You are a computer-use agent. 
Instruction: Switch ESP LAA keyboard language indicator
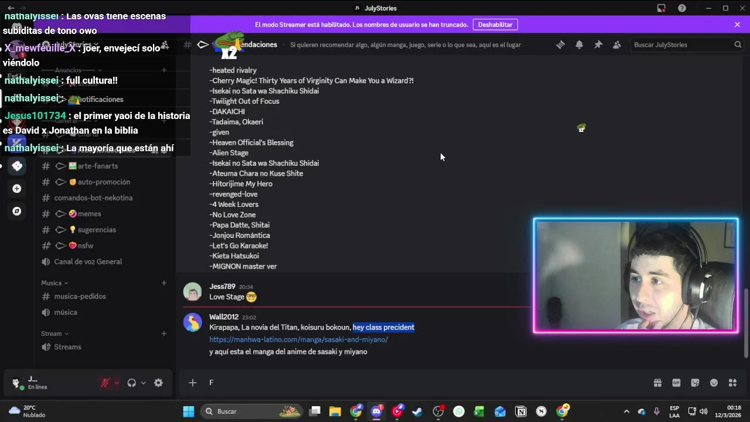coord(674,411)
